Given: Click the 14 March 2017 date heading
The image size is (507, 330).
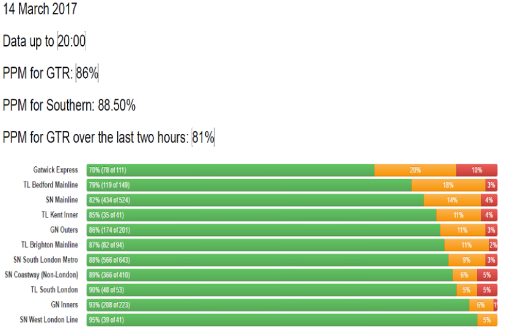Looking at the screenshot, I should click(x=40, y=9).
